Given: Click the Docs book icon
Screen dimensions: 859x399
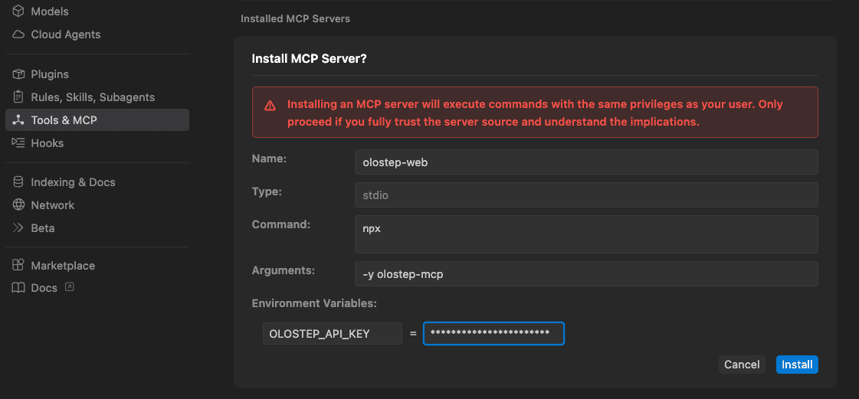Looking at the screenshot, I should pos(18,287).
